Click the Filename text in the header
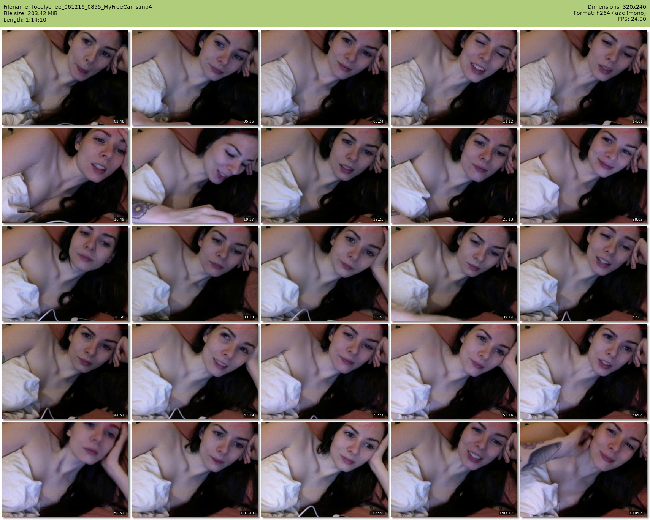The image size is (650, 520). click(x=78, y=7)
